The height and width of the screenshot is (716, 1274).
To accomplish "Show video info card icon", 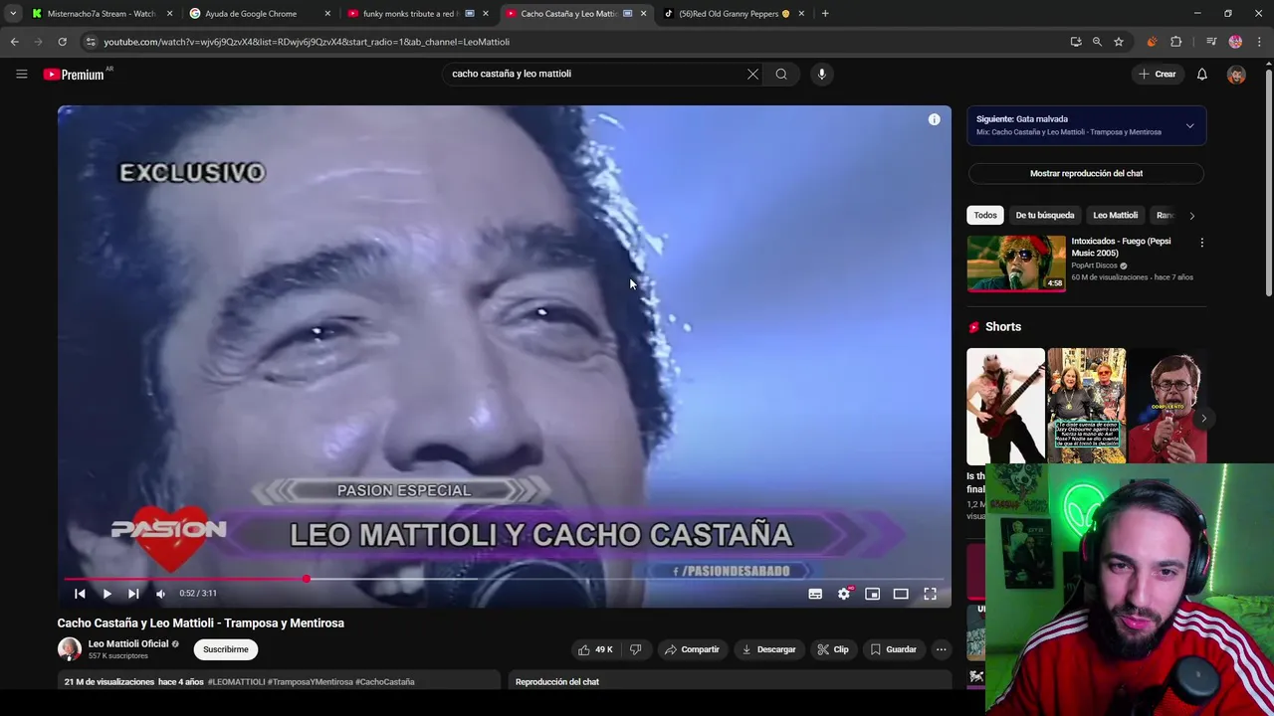I will pyautogui.click(x=934, y=119).
